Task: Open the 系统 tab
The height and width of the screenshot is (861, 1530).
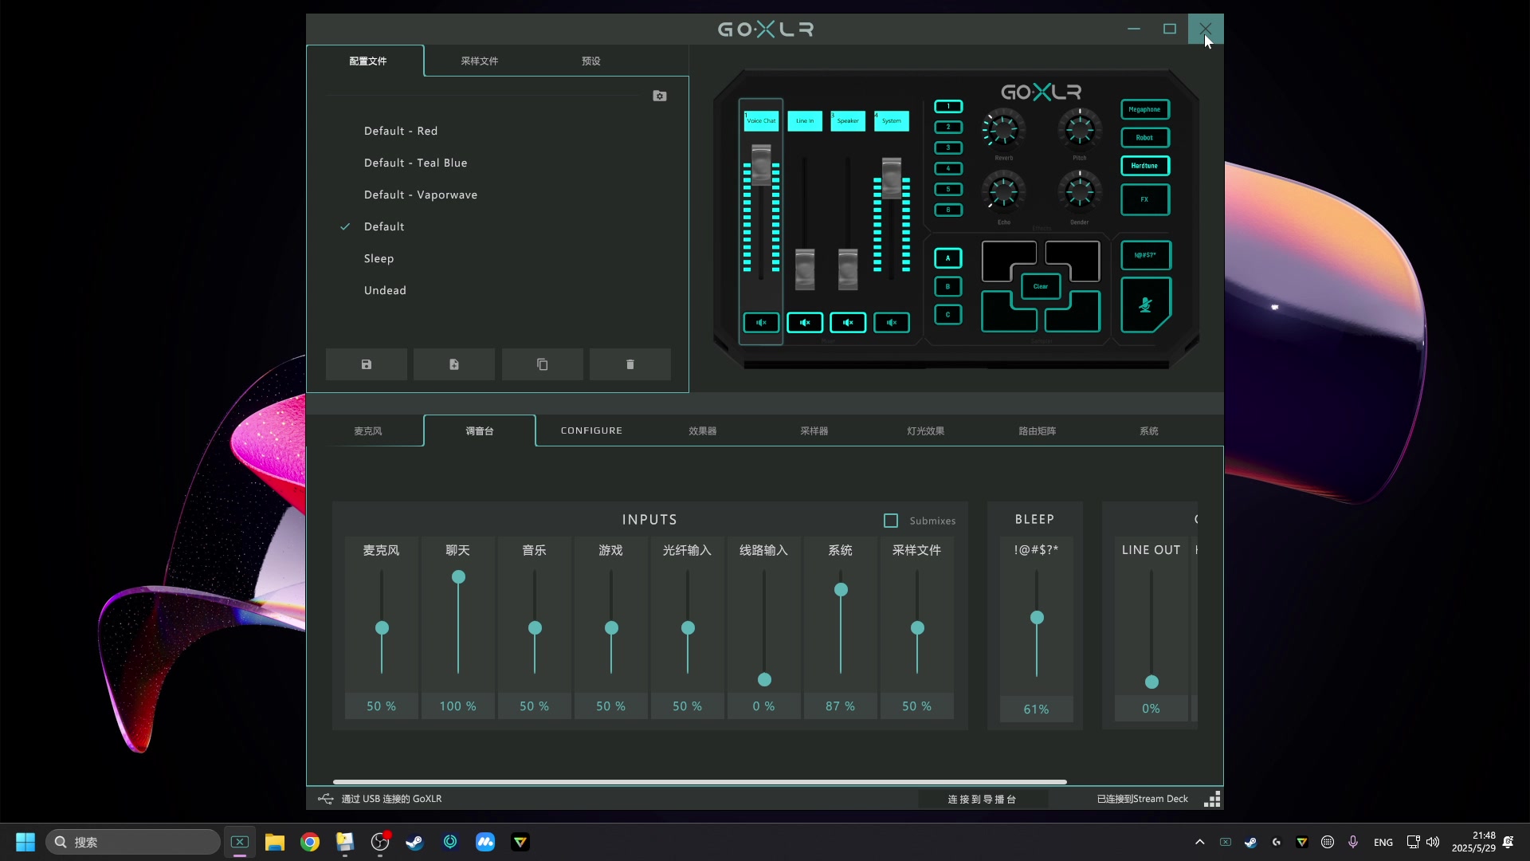Action: [x=1149, y=431]
